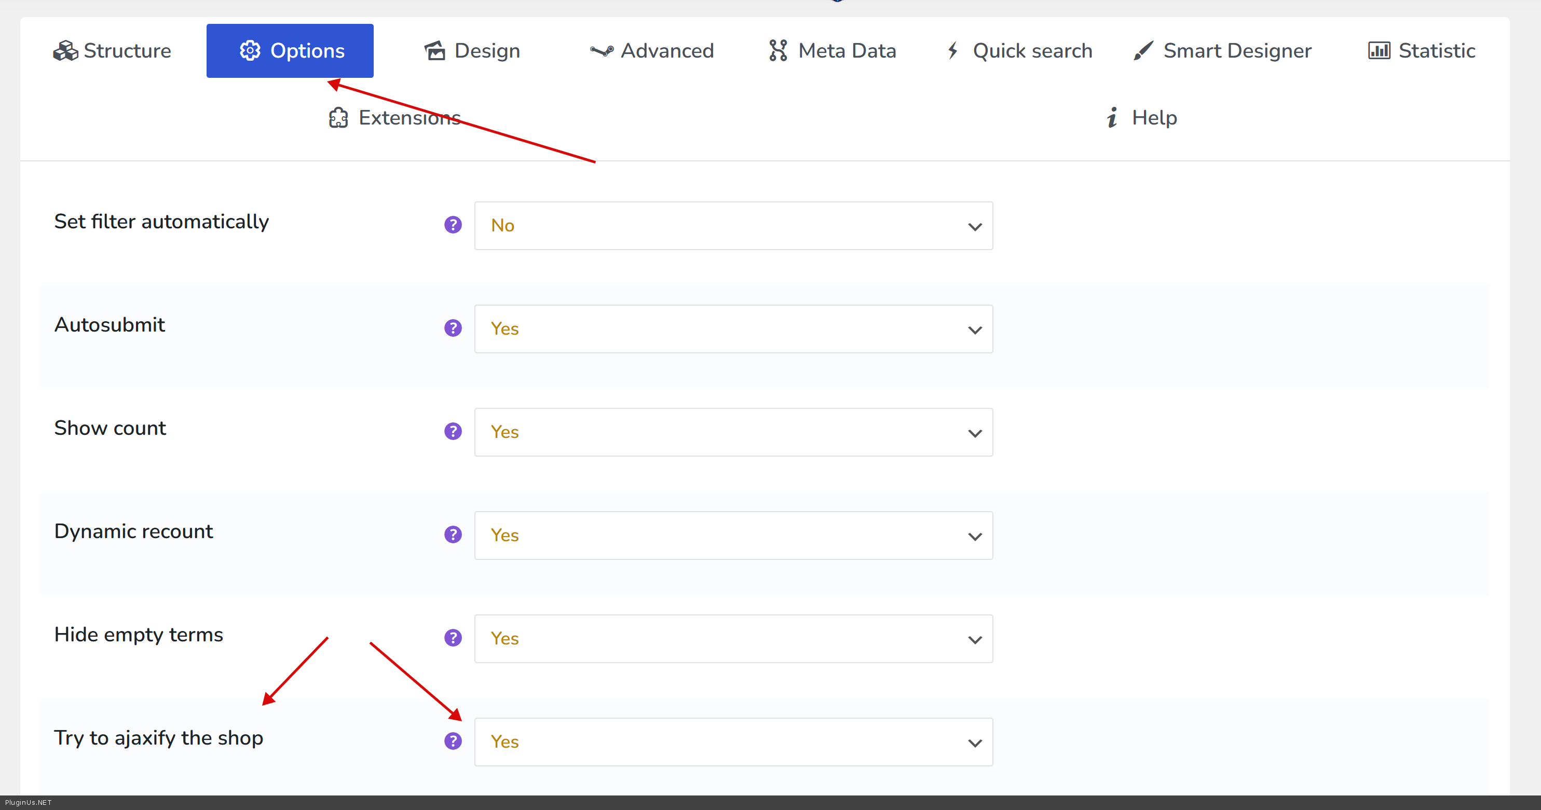Click the info icon of the Help tab
This screenshot has width=1541, height=810.
(x=1111, y=118)
